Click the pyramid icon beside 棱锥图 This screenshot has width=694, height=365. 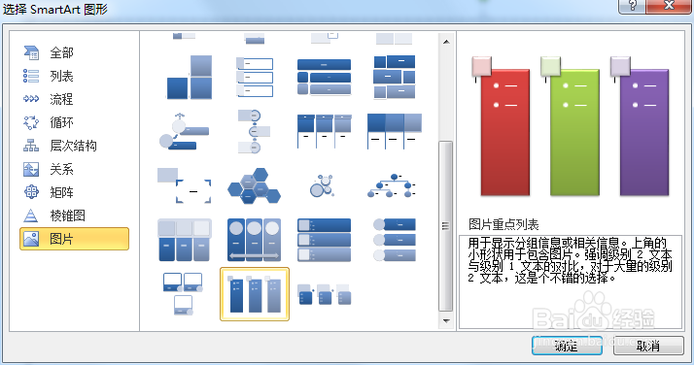point(31,216)
